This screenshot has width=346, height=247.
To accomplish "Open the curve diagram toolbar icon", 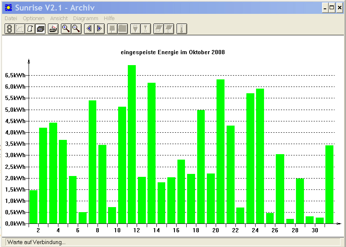I will point(20,29).
